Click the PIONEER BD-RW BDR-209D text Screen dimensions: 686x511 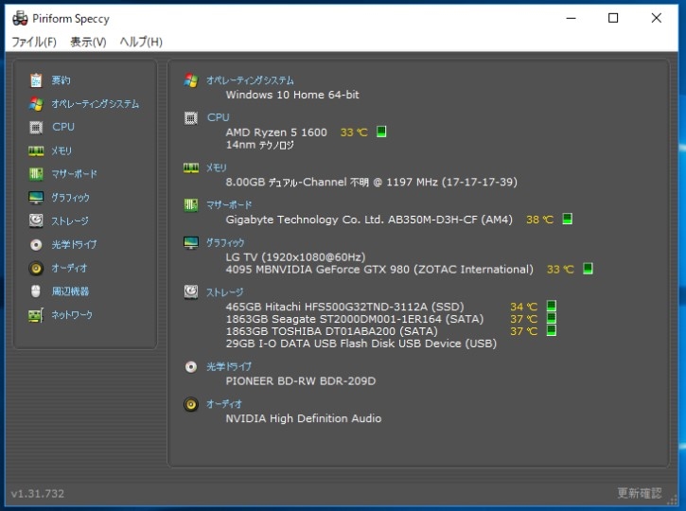coord(301,381)
